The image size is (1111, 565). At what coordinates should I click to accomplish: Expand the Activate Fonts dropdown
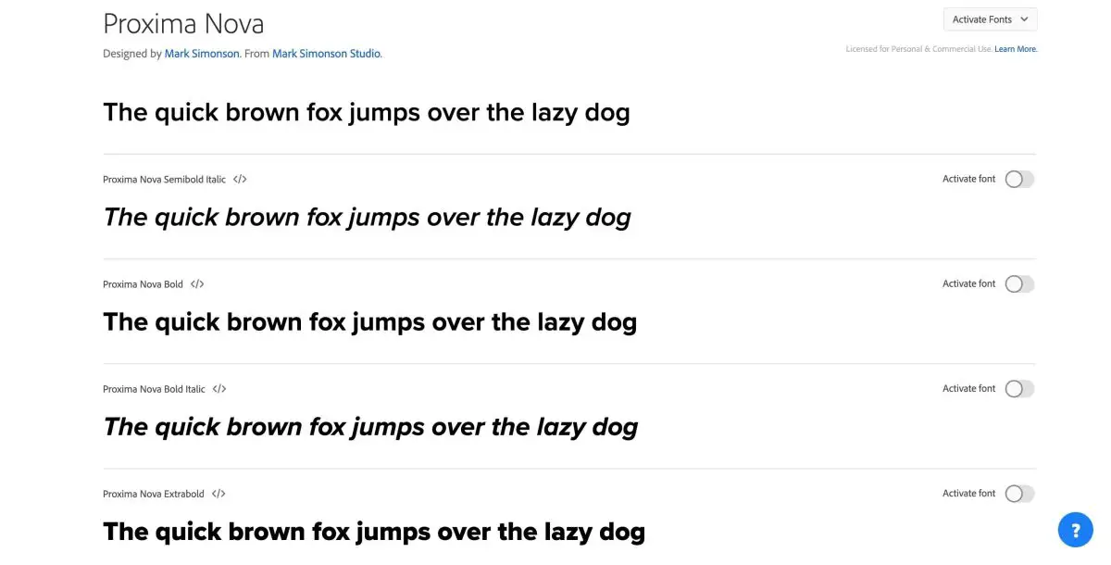pyautogui.click(x=990, y=19)
